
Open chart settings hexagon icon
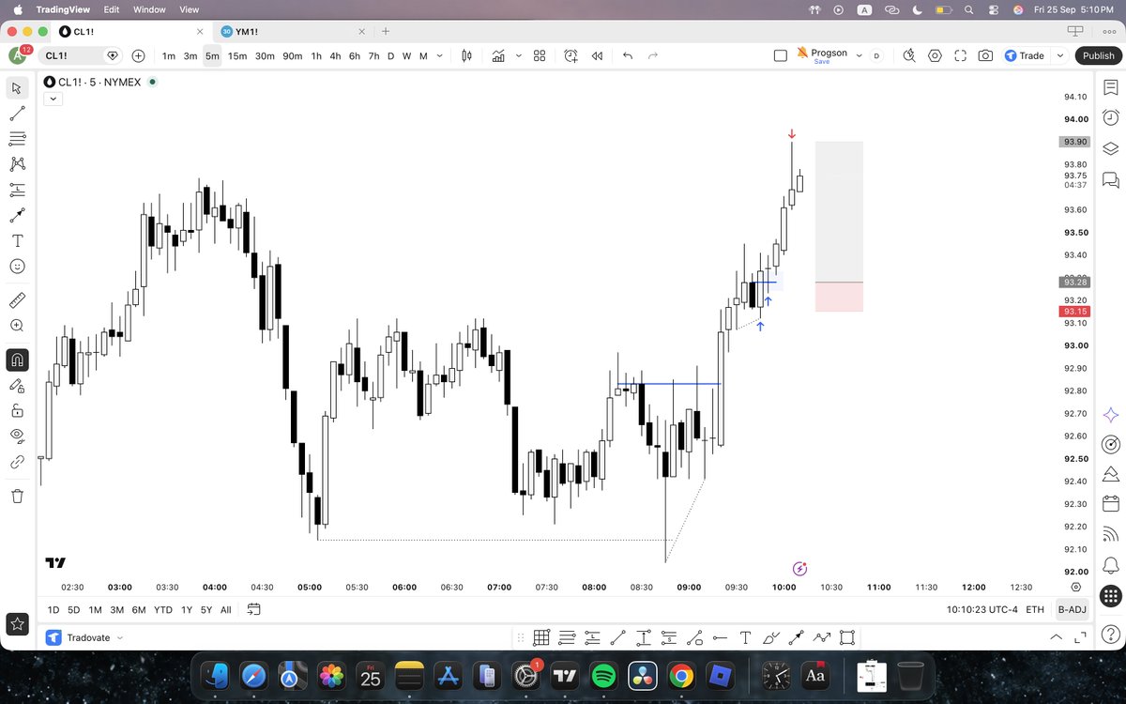pyautogui.click(x=935, y=56)
